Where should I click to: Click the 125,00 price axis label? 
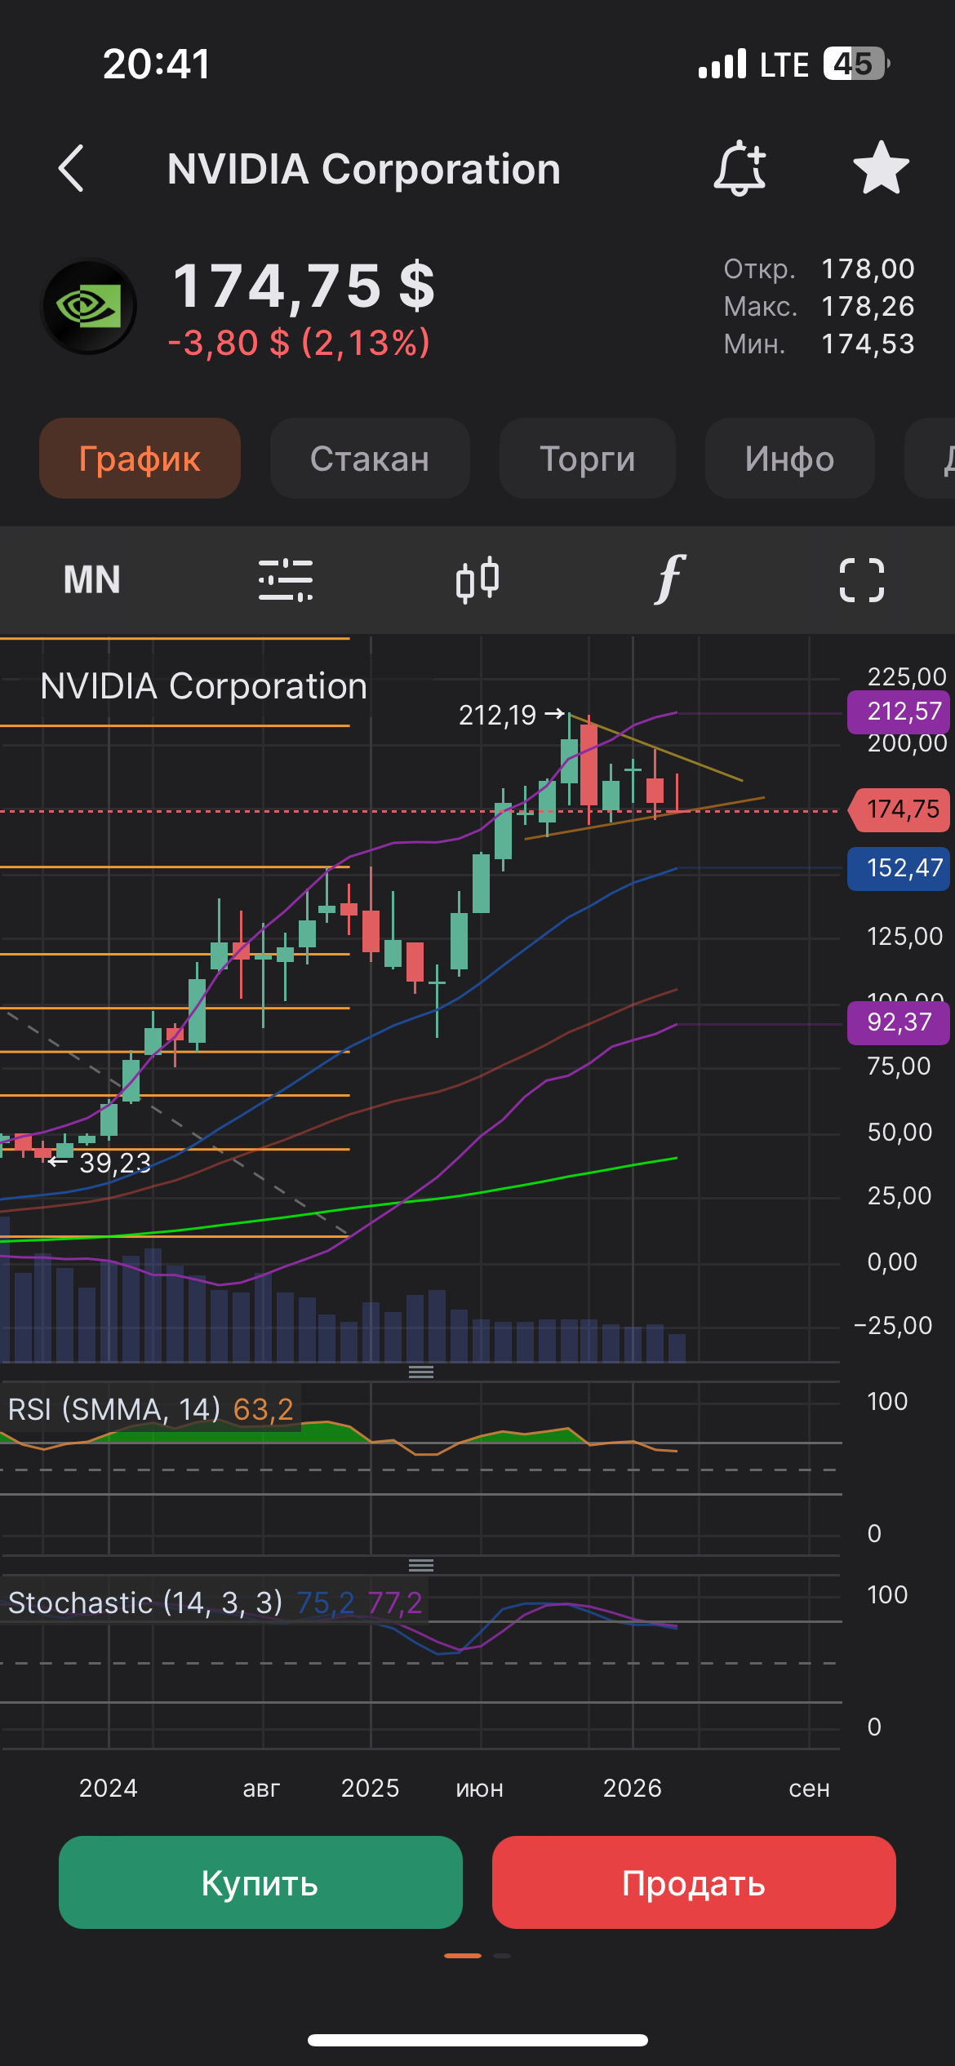point(904,935)
